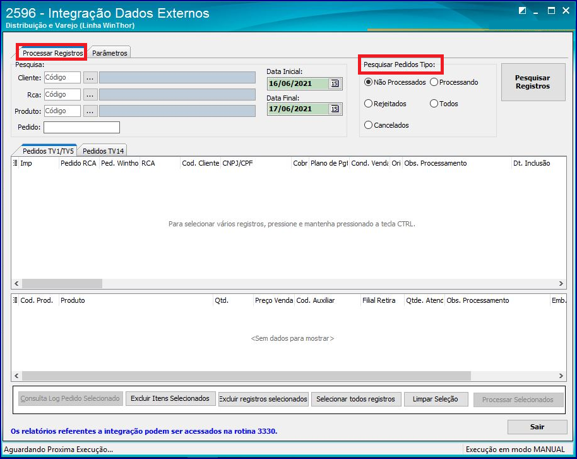Click the window theme toggle icon in title bar
The width and height of the screenshot is (577, 459).
coord(522,11)
